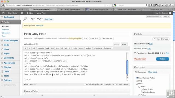Click the Plain Grey Plate title field

[76, 34]
